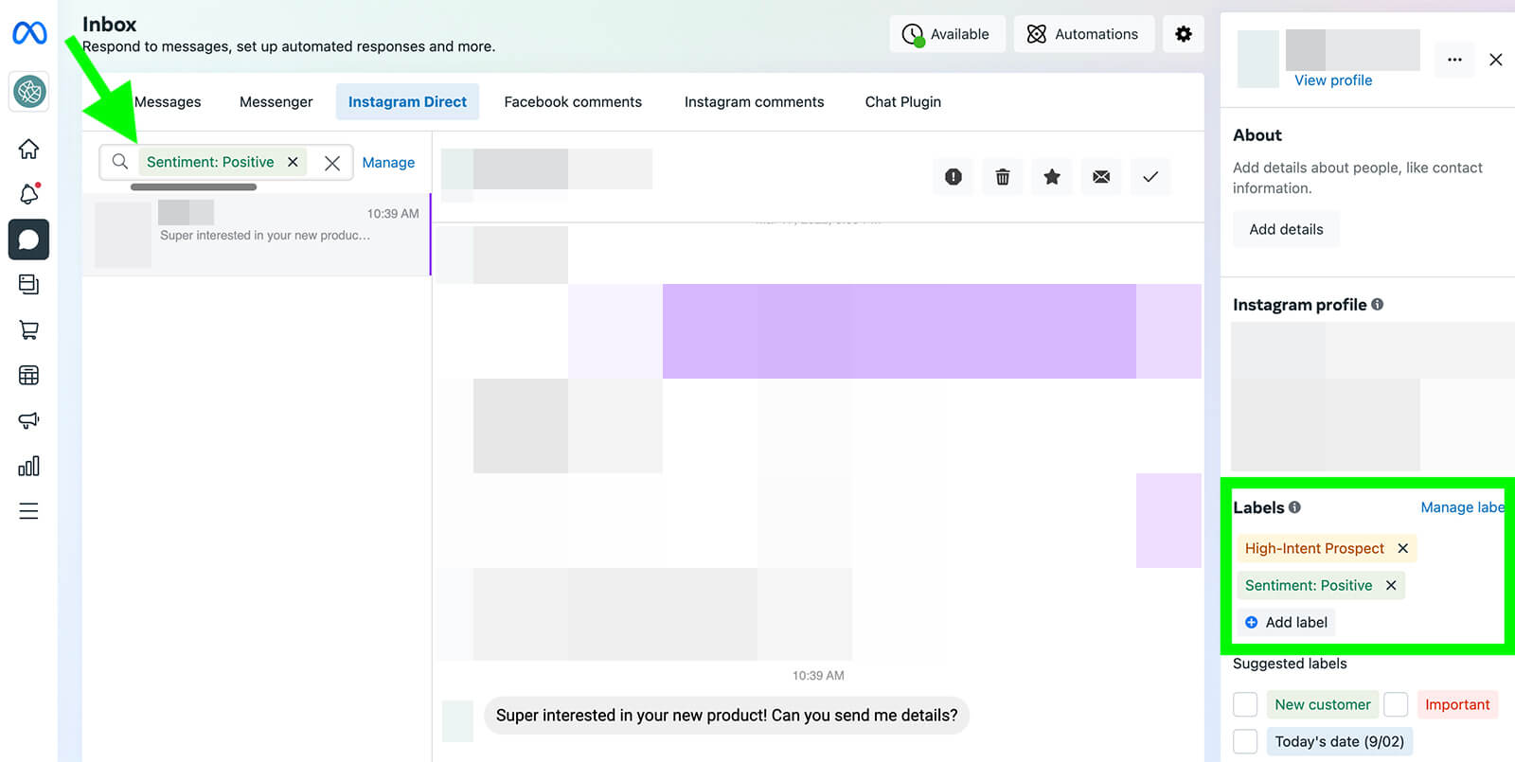Viewport: 1515px width, 762px height.
Task: Open the business account avatar switcher
Action: (29, 92)
